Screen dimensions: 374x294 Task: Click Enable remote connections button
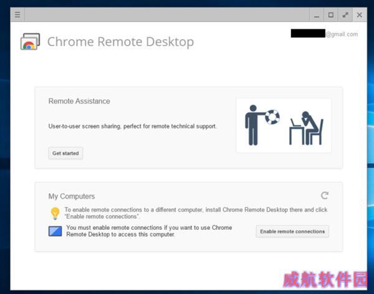point(292,232)
